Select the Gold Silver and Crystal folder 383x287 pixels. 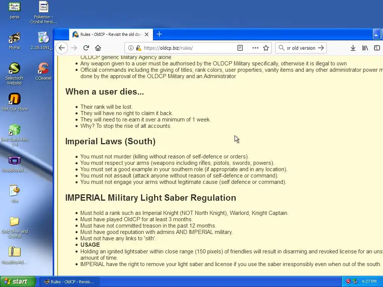(15, 227)
